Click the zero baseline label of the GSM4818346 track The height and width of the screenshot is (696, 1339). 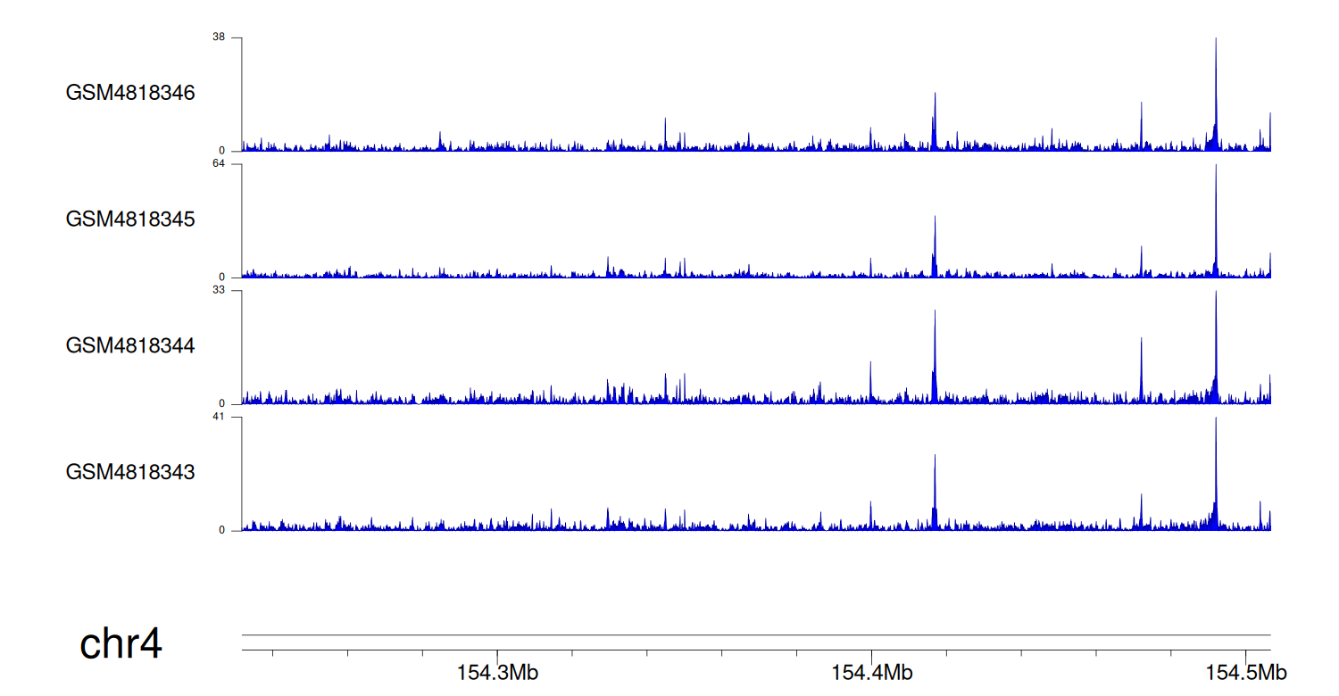222,151
